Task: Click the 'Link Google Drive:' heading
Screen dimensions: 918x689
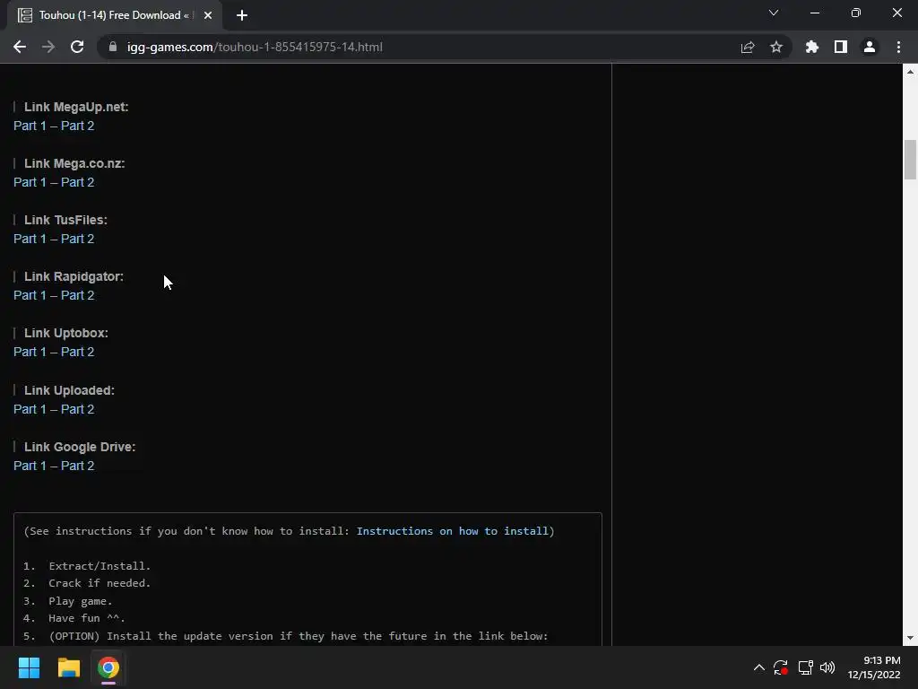Action: [x=80, y=447]
